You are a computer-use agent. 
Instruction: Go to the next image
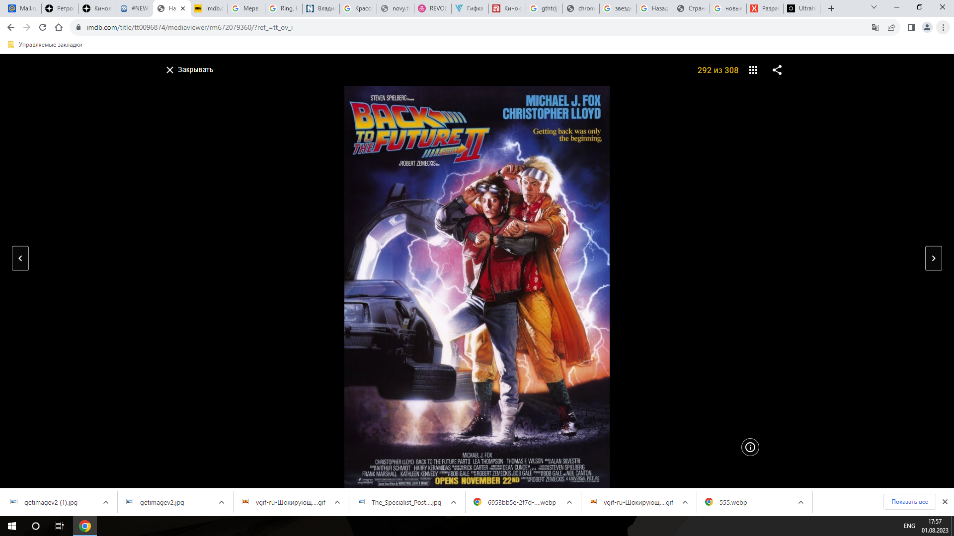coord(933,258)
